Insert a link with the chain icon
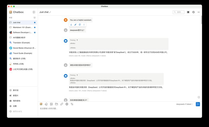 [62, 104]
